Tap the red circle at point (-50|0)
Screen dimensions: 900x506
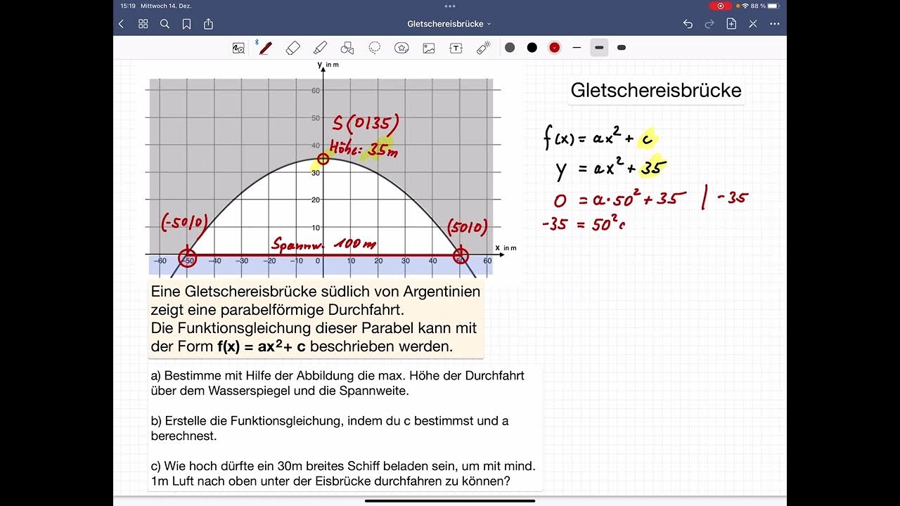186,257
